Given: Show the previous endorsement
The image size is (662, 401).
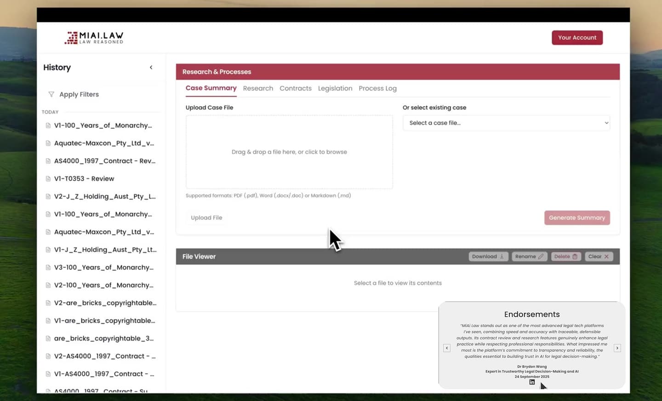Looking at the screenshot, I should (x=446, y=348).
